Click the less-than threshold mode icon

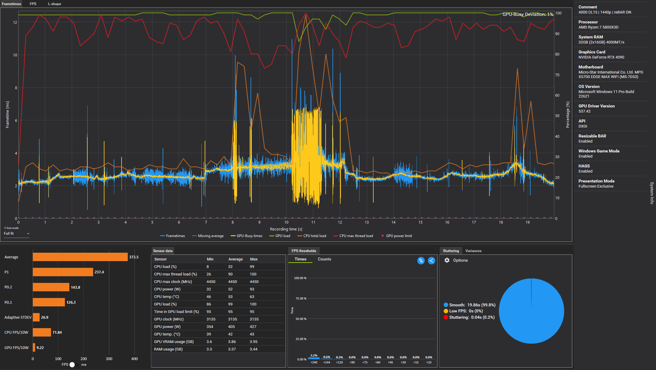[431, 260]
